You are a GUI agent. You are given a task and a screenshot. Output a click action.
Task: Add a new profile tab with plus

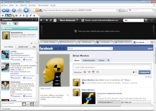point(108,60)
